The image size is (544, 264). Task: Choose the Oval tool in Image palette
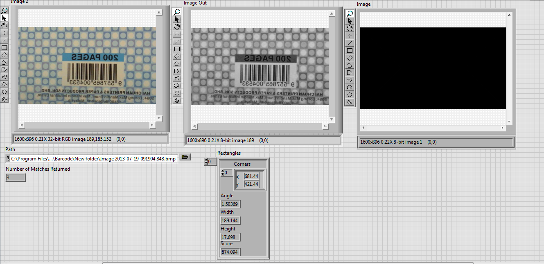pyautogui.click(x=350, y=95)
